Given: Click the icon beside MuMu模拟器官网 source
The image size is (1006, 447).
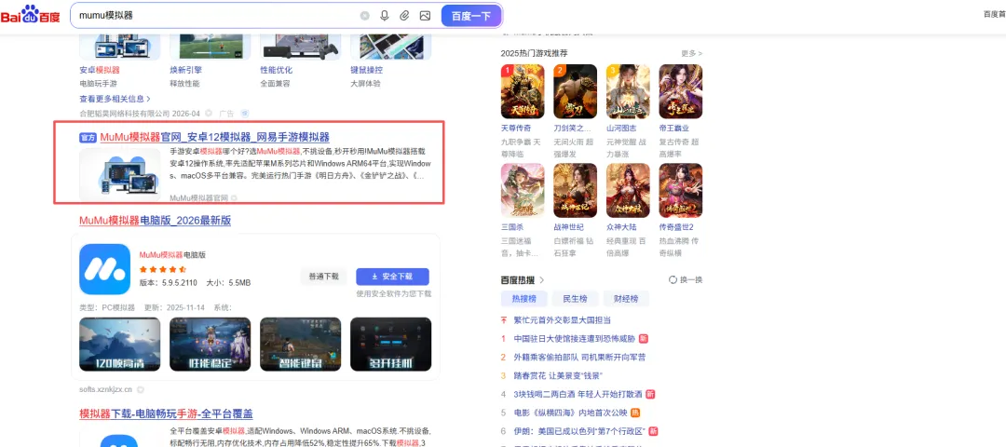Looking at the screenshot, I should coord(234,197).
